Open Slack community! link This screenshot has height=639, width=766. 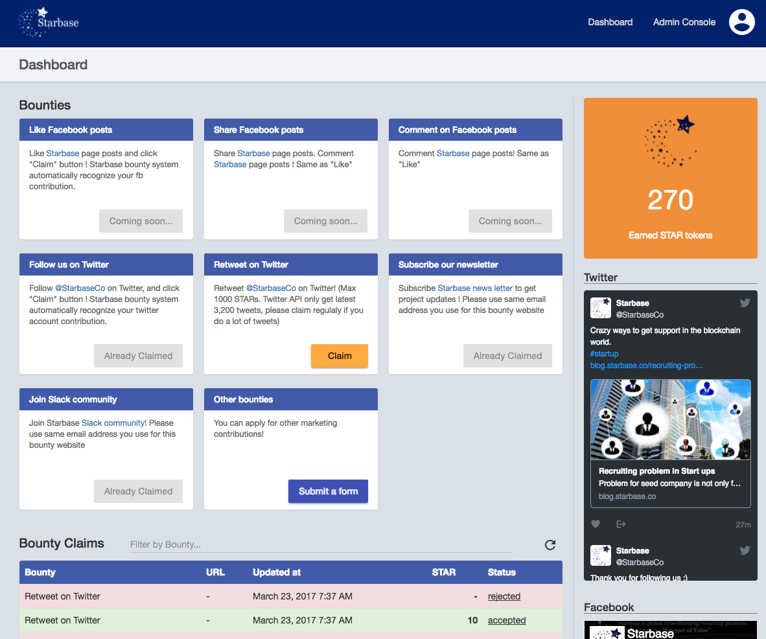[x=114, y=423]
